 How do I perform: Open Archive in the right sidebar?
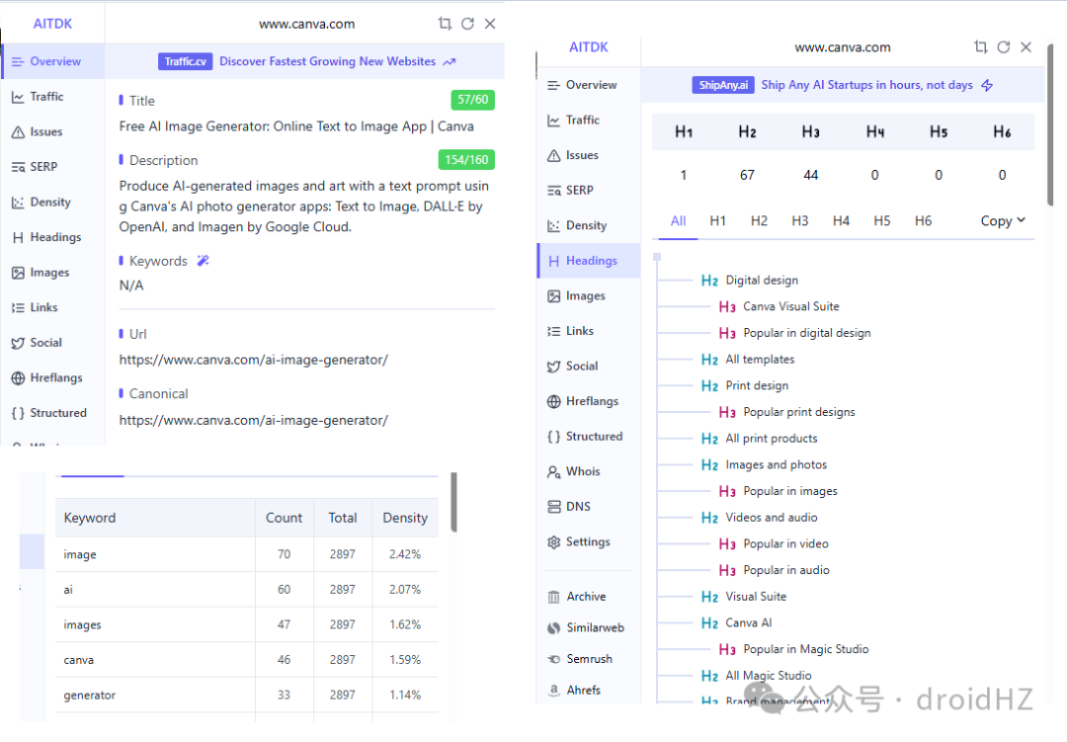click(x=577, y=597)
